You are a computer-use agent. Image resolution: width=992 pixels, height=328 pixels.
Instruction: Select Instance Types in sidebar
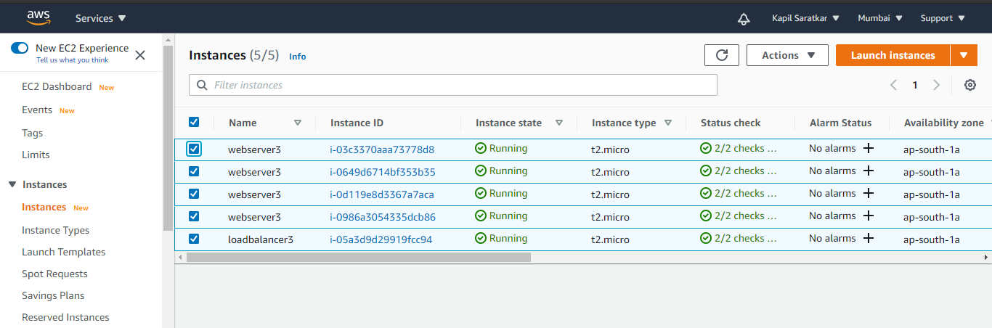click(56, 230)
